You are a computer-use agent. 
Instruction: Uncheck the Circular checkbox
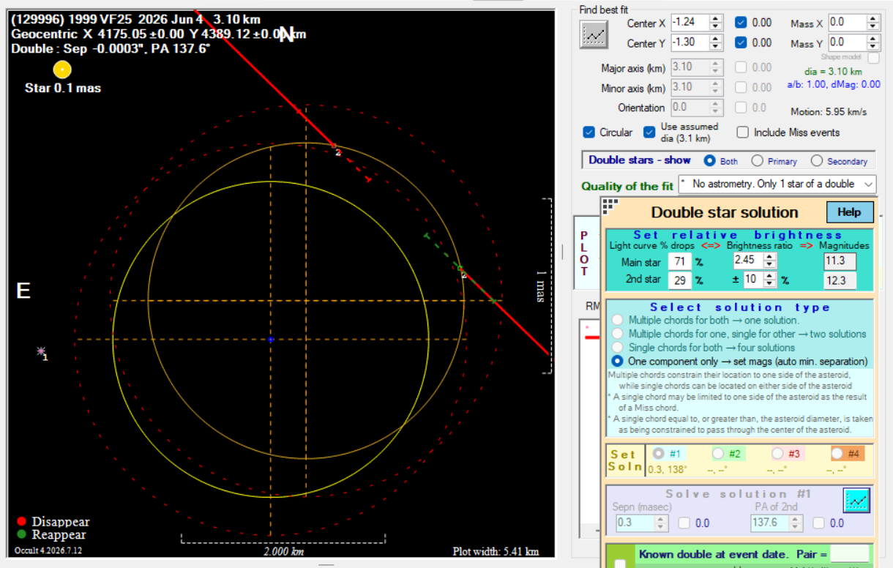pyautogui.click(x=589, y=132)
